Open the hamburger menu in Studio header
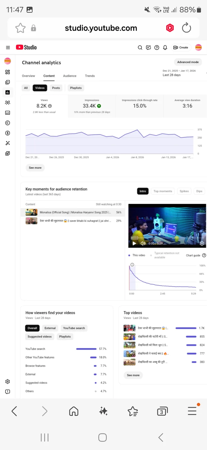Viewport: 207px width, 450px height. click(8, 48)
